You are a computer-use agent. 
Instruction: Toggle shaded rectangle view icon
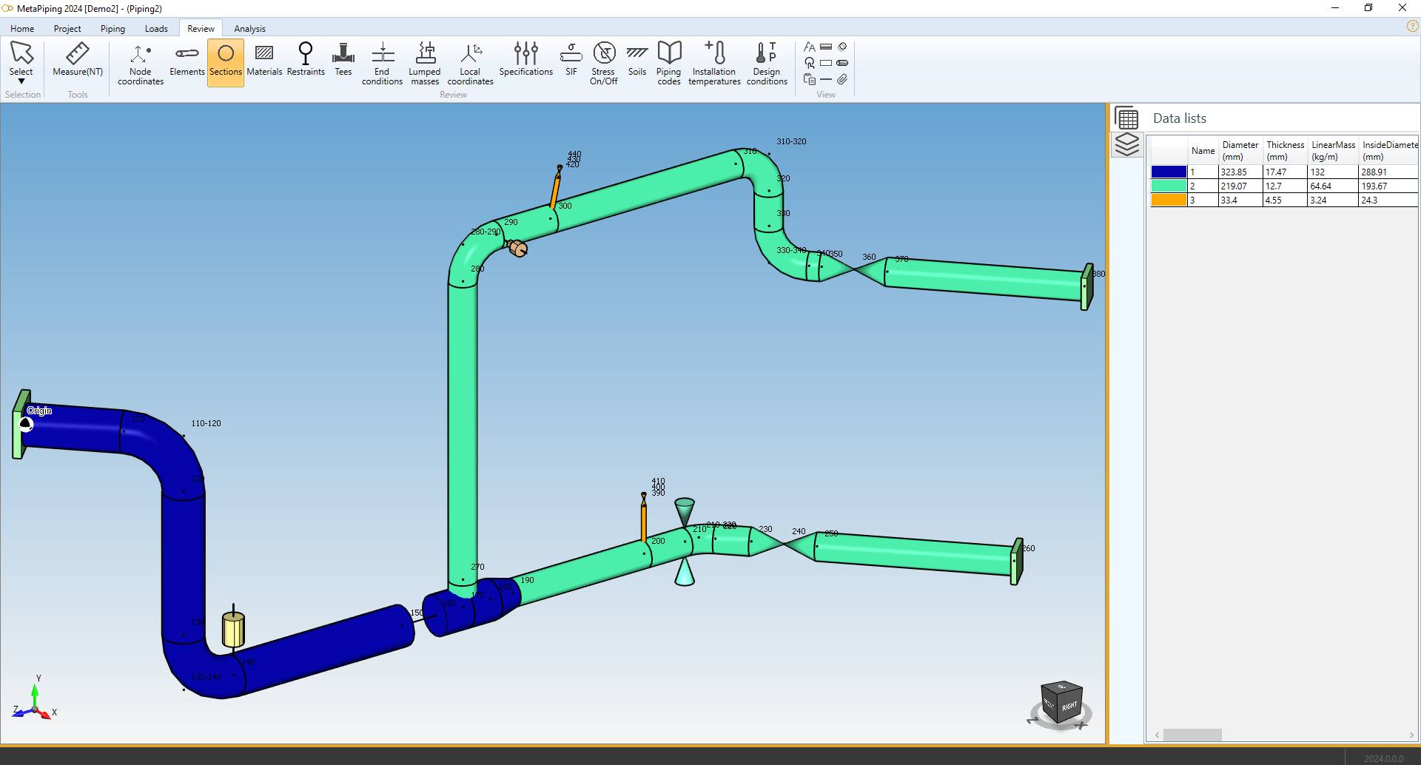coord(826,47)
